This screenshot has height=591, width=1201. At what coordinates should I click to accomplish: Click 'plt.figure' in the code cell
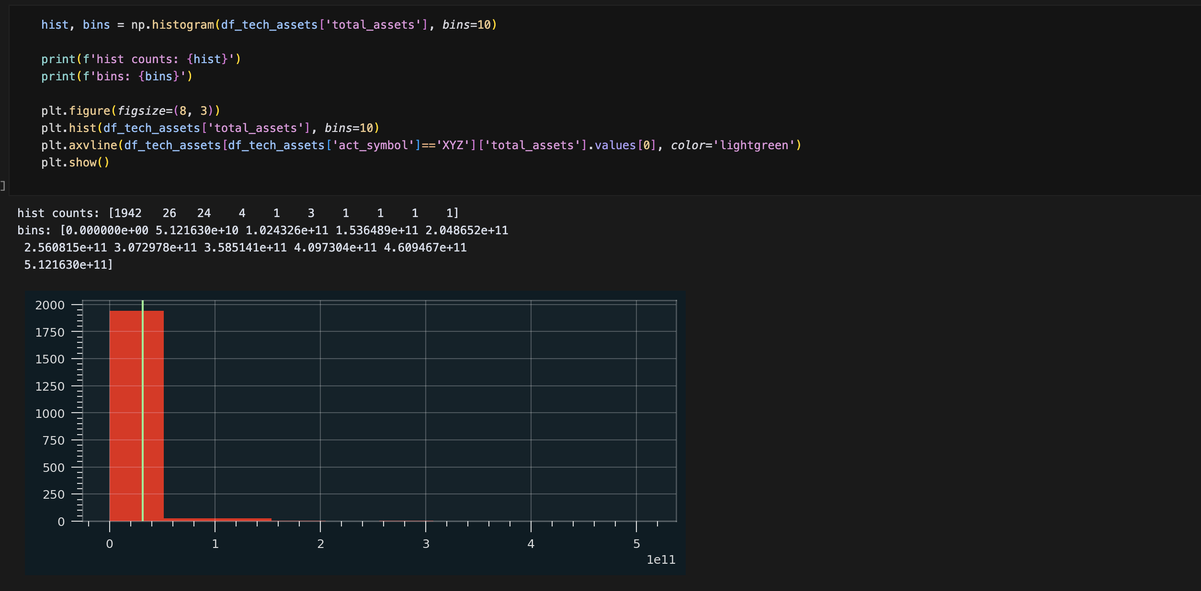76,111
